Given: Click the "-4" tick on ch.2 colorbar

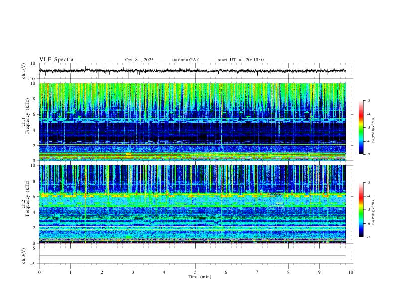Looking at the screenshot, I should [x=368, y=196].
